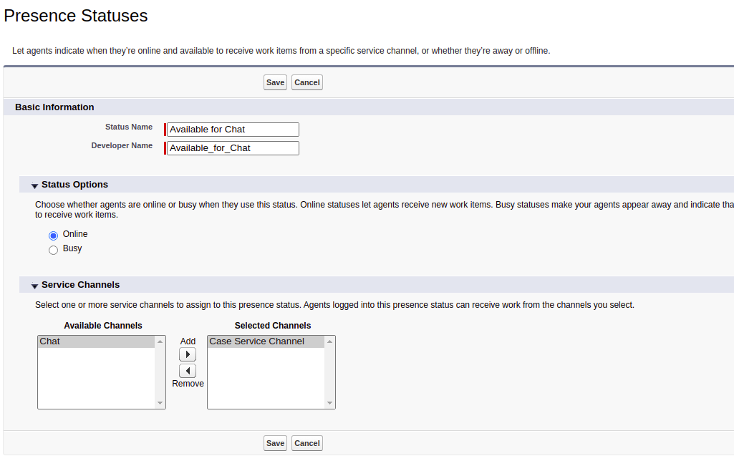This screenshot has width=734, height=461.
Task: Click the Remove left-arrow button
Action: (x=187, y=371)
